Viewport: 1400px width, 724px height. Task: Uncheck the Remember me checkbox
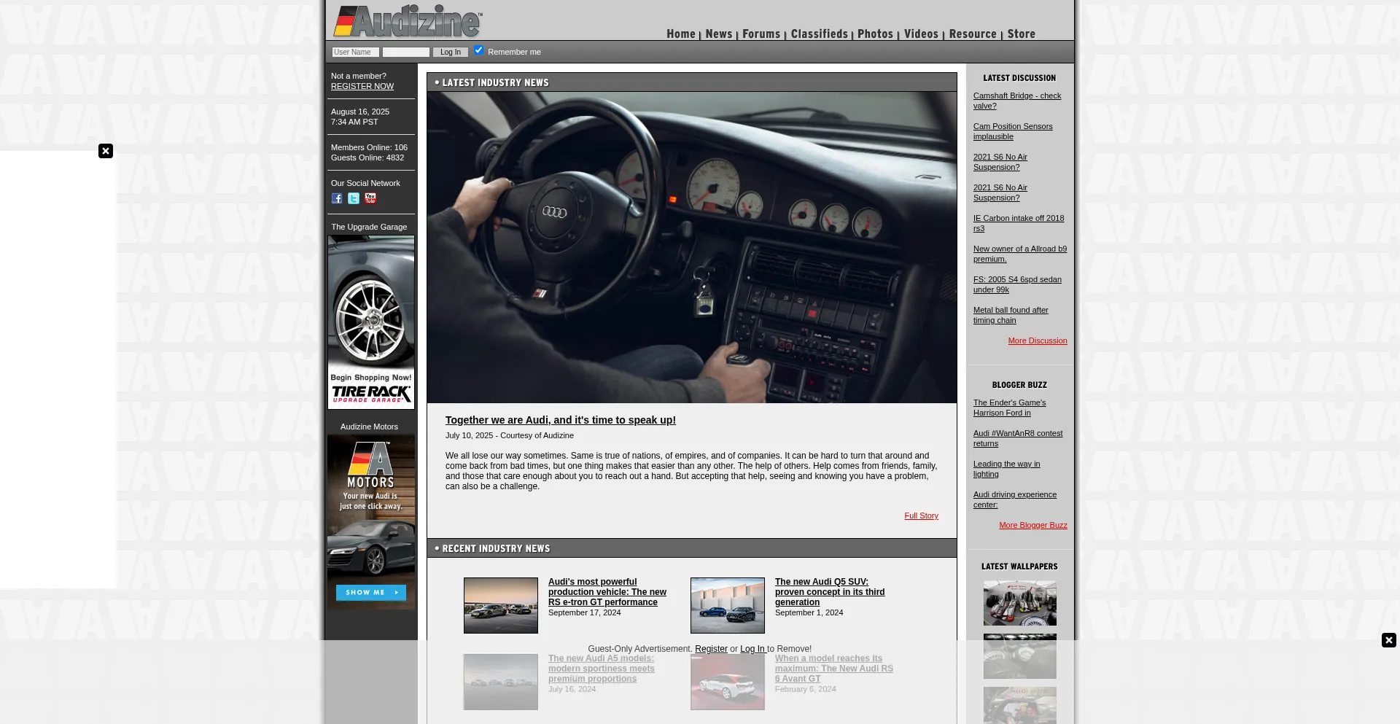click(478, 50)
